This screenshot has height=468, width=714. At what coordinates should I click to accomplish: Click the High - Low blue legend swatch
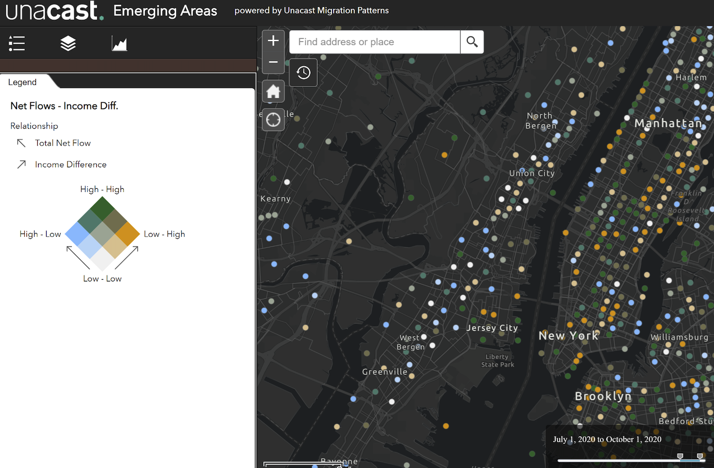point(77,234)
